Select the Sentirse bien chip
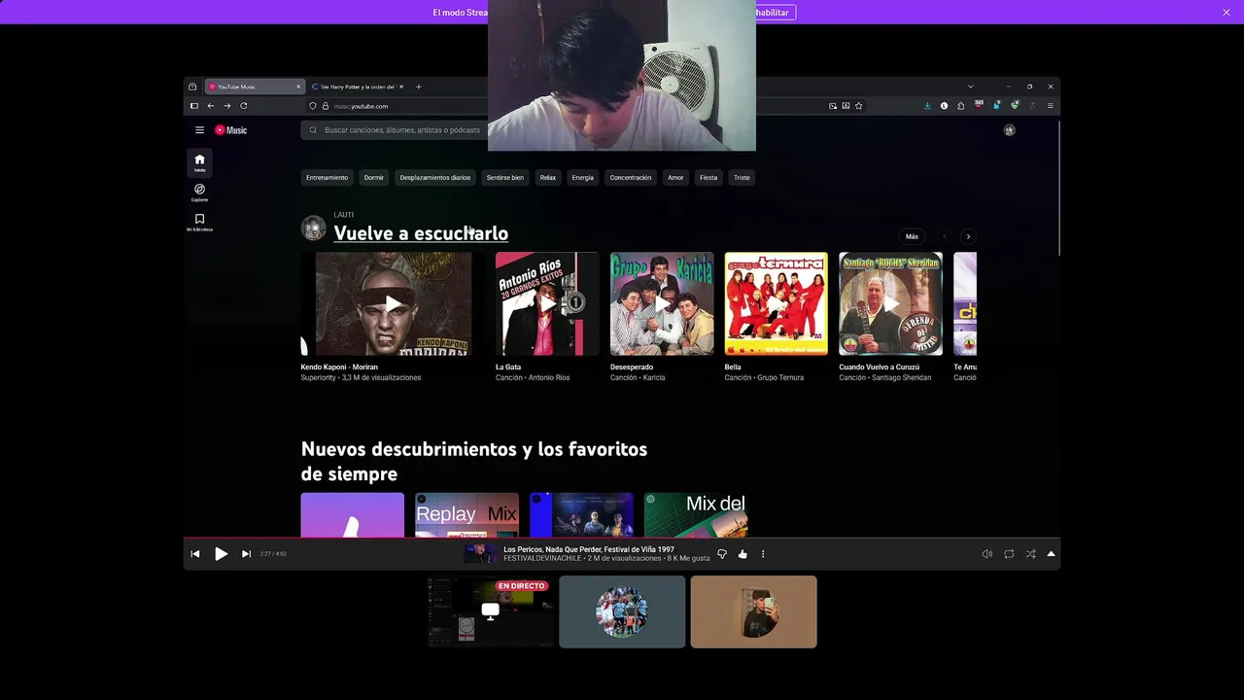Screen dimensions: 1244x700 point(505,178)
